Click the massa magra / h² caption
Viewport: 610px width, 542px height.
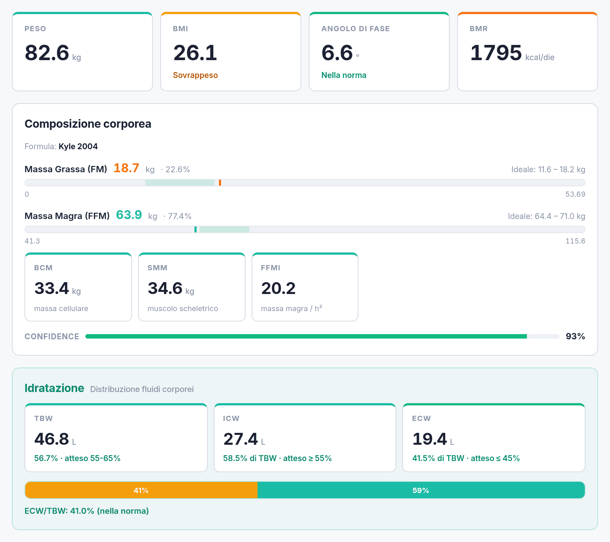[x=292, y=308]
